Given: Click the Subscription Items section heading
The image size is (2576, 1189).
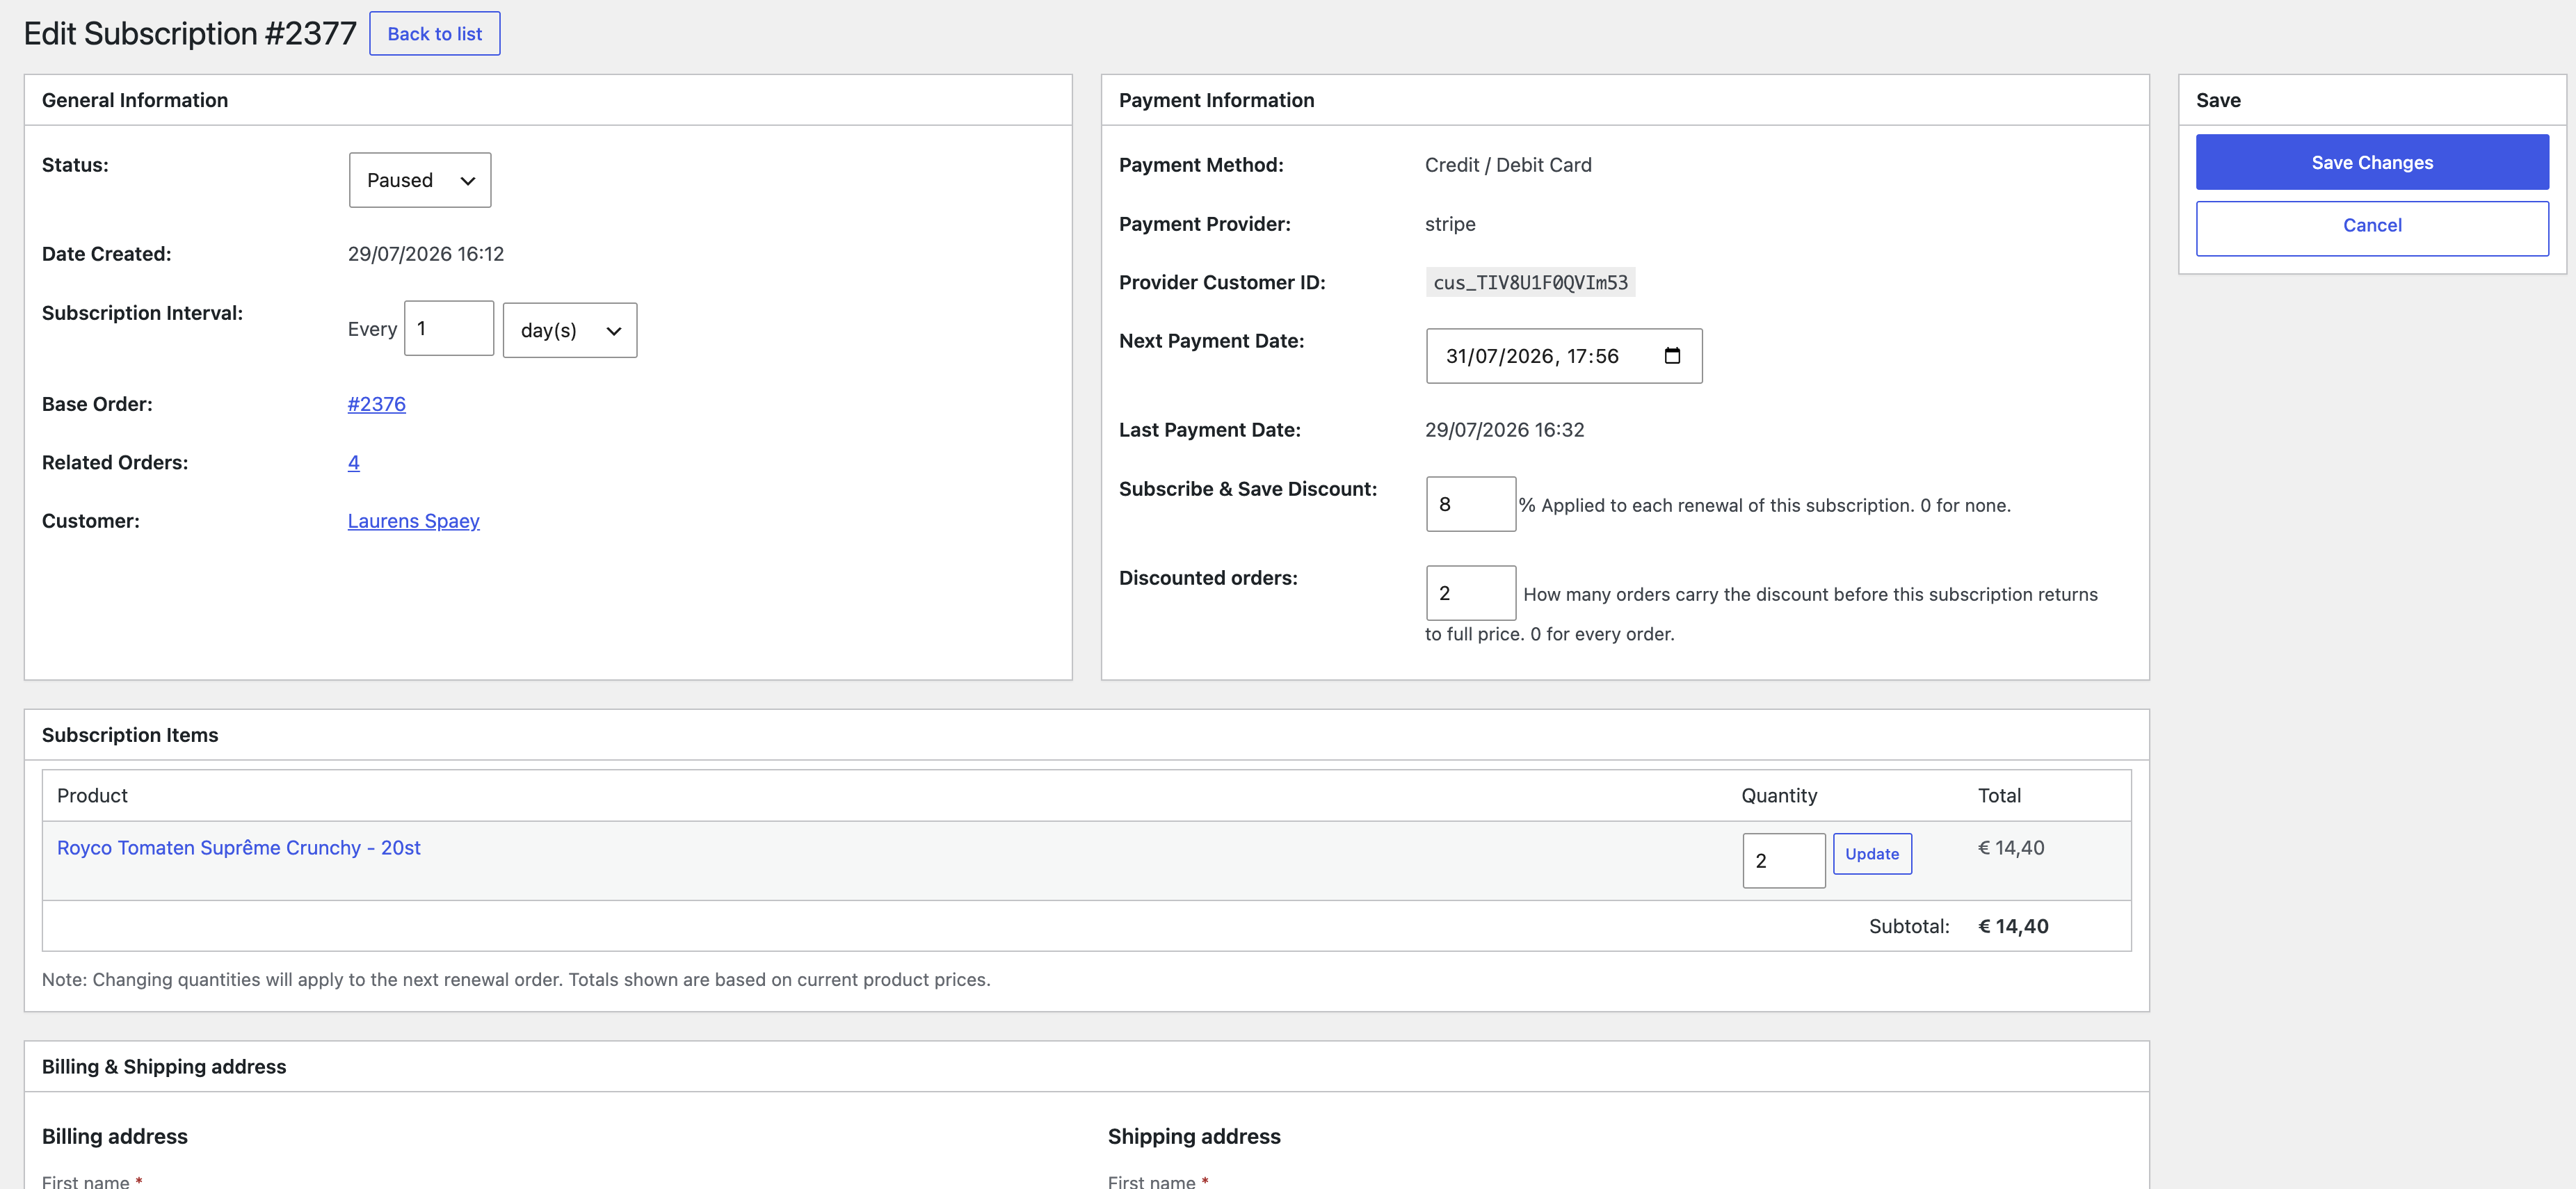Looking at the screenshot, I should 130,735.
